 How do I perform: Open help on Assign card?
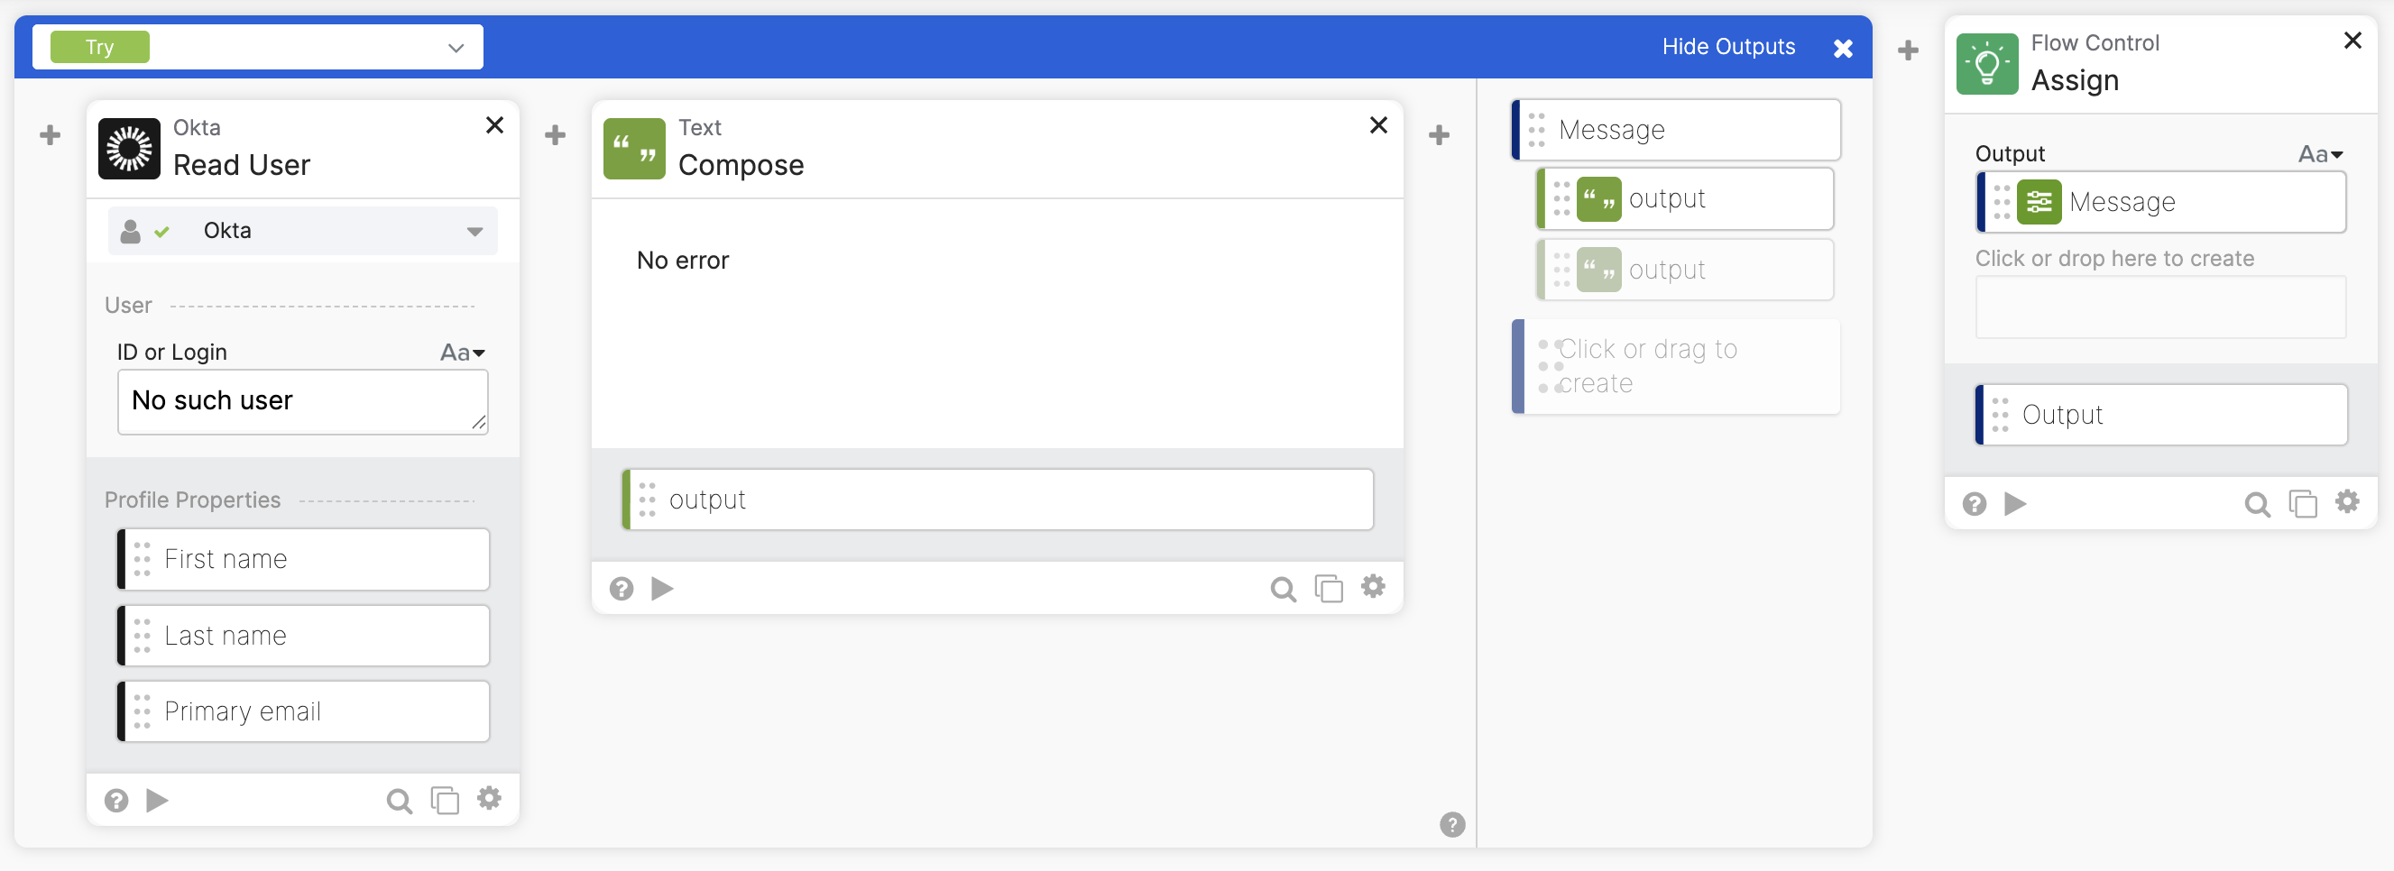pos(1974,503)
